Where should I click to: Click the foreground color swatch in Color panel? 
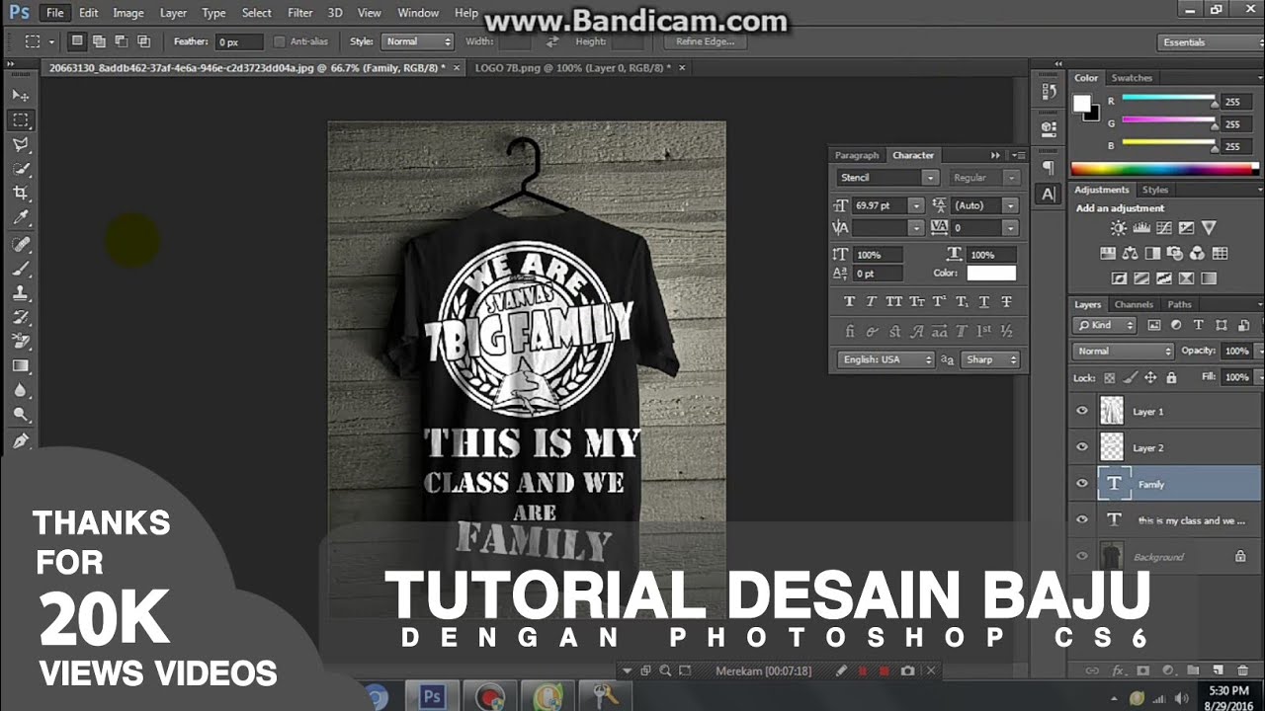[x=1082, y=104]
